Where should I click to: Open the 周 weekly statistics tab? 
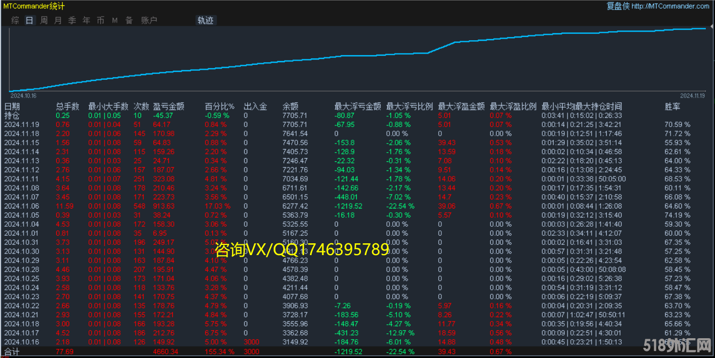(44, 20)
